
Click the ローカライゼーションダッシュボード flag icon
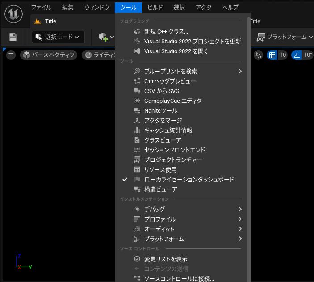(x=137, y=179)
